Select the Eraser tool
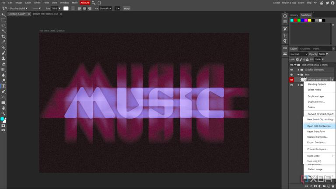 [x=3, y=64]
